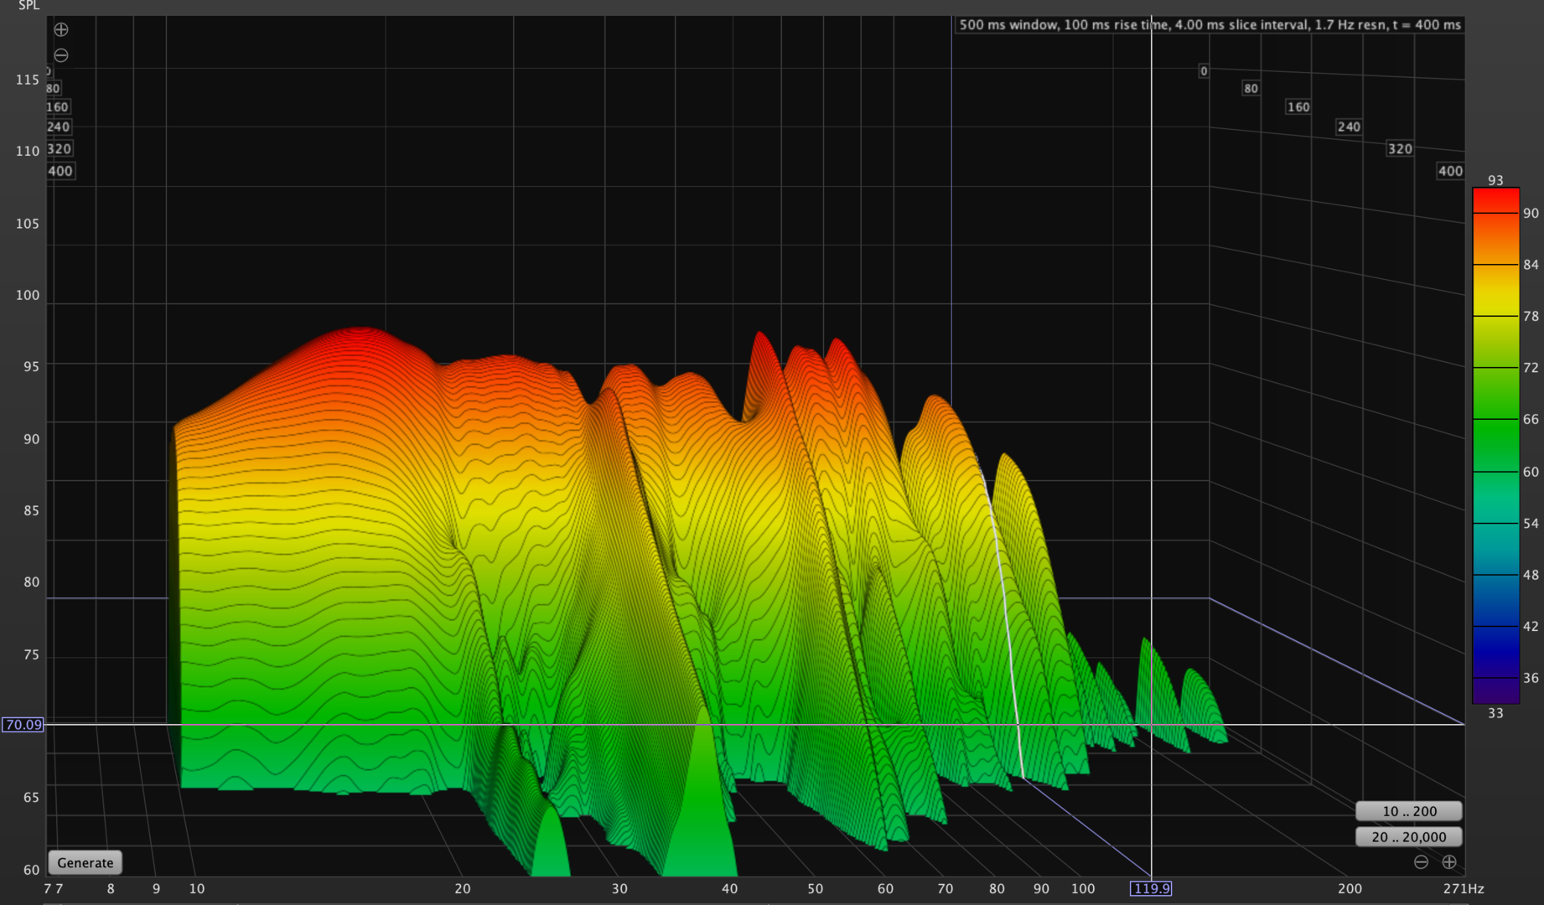This screenshot has width=1544, height=905.
Task: Click the 80 time marker on right axis
Action: coord(1251,89)
